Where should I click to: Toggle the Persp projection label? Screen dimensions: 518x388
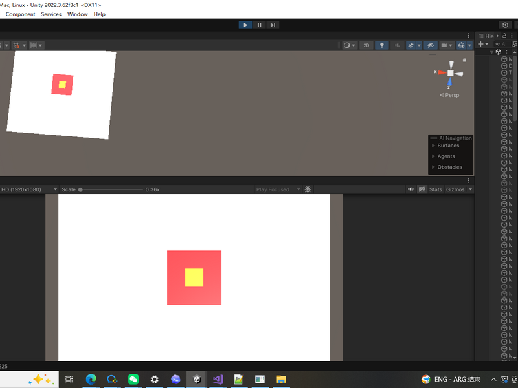[449, 95]
